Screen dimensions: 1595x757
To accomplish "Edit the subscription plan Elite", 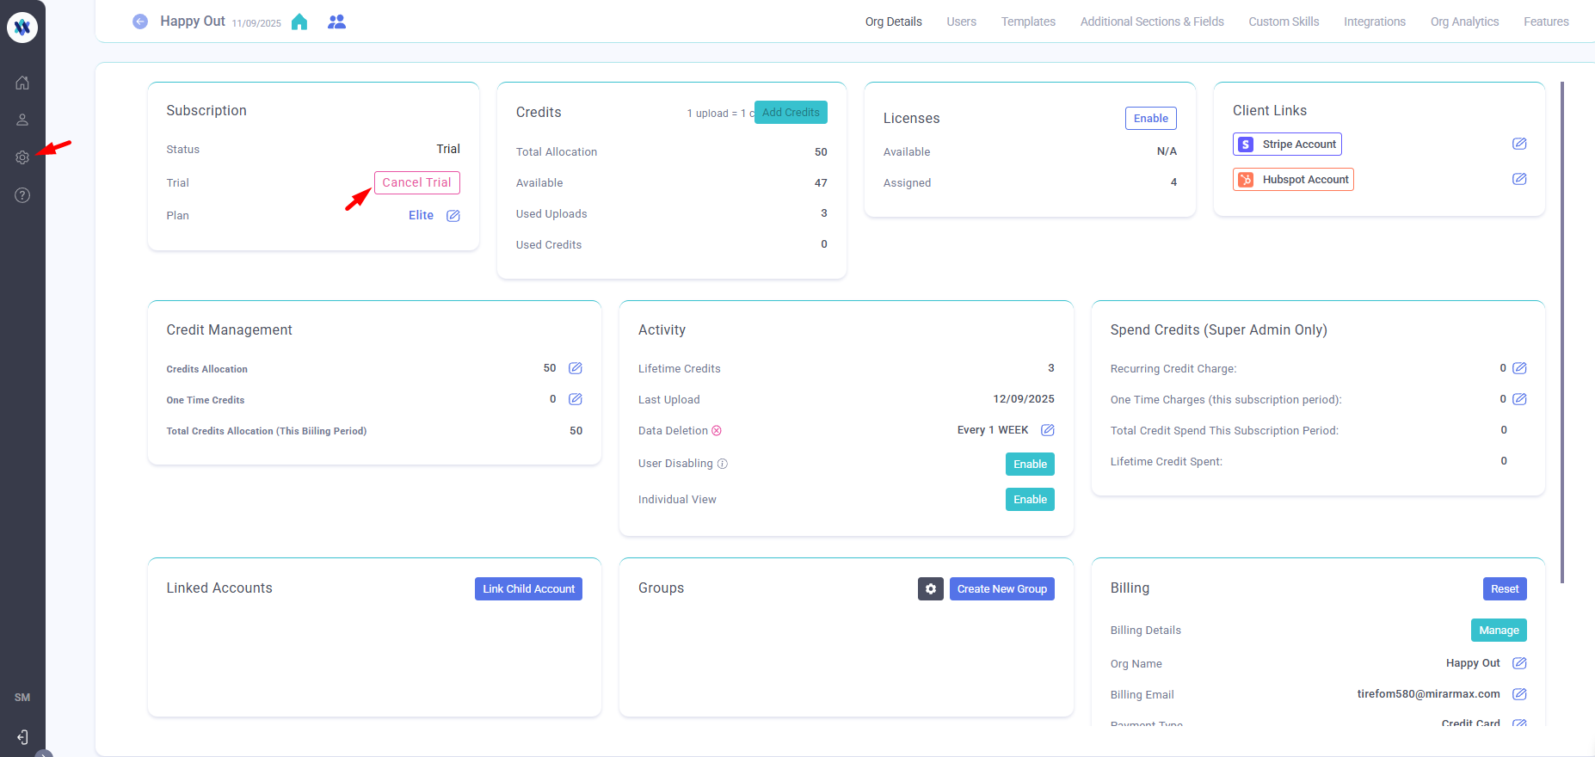I will [453, 216].
